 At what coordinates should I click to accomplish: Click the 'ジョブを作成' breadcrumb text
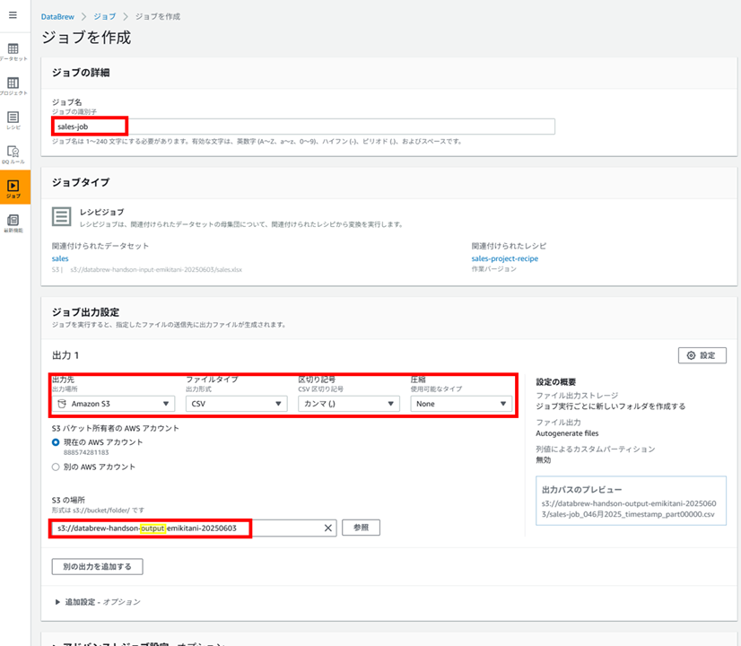pyautogui.click(x=158, y=16)
